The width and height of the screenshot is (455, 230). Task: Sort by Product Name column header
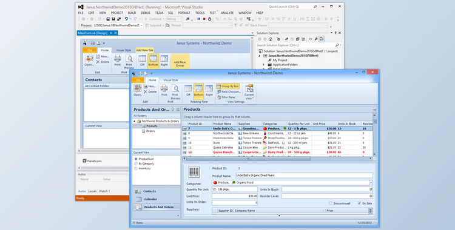(x=224, y=123)
